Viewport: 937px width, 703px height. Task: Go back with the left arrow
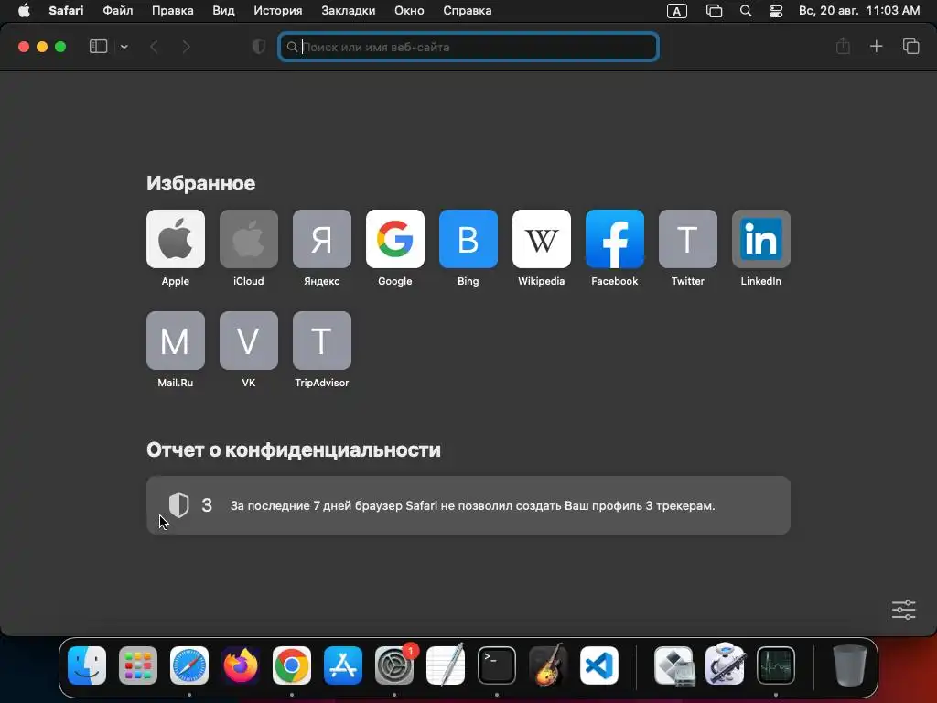154,47
